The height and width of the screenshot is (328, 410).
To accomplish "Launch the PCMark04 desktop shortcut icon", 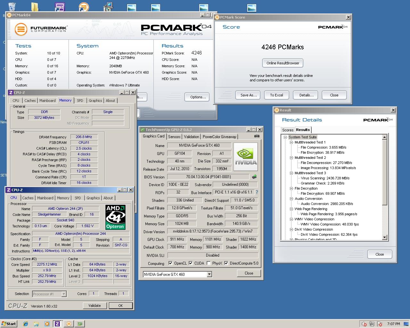I will [84, 7].
